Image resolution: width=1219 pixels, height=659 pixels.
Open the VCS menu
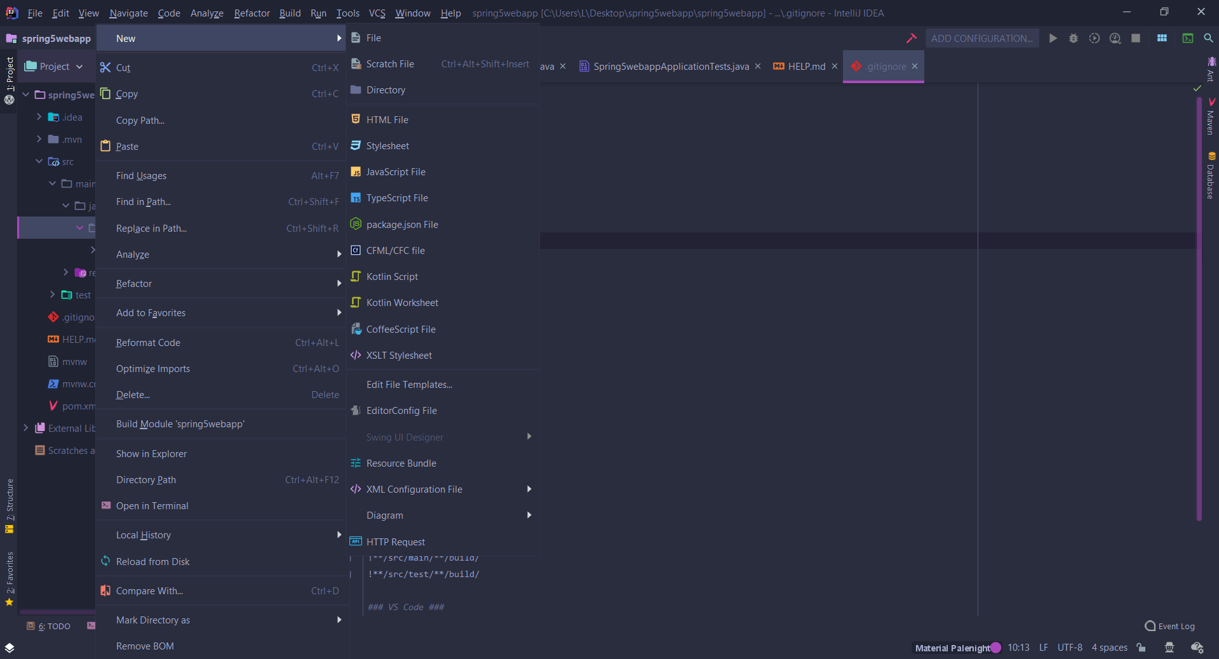[377, 13]
